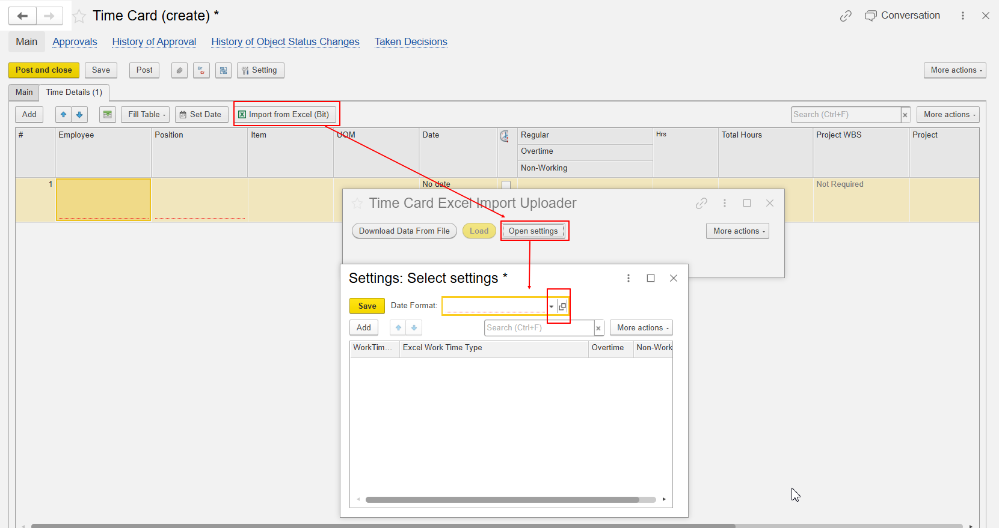Open the Fill Table dropdown
The width and height of the screenshot is (999, 528).
pos(146,115)
